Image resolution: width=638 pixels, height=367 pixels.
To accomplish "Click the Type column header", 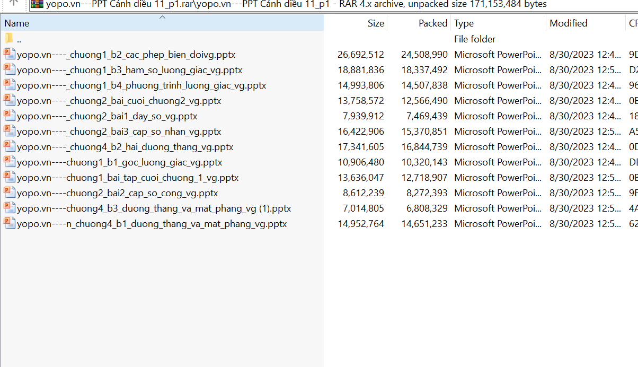I will pos(464,23).
